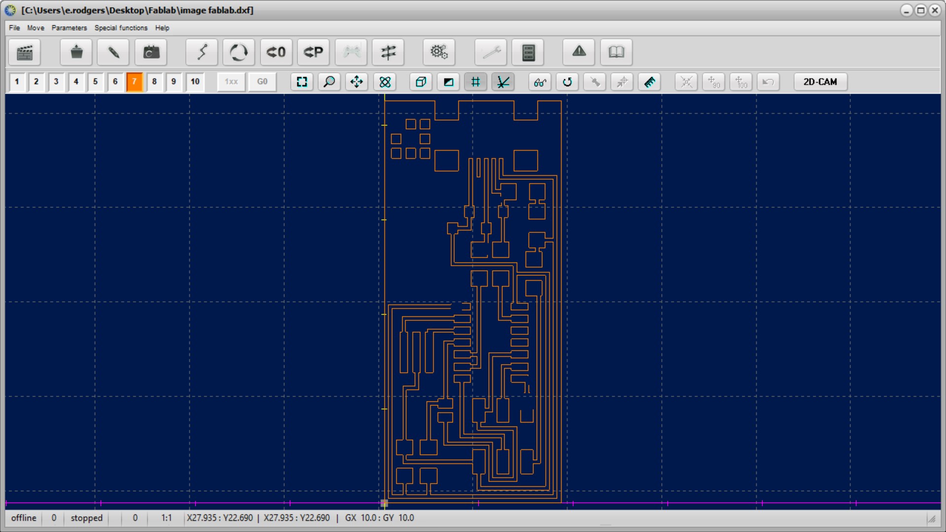Click the signpost direction icon
This screenshot has width=946, height=532.
(388, 52)
